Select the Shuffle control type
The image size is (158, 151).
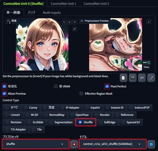[x=86, y=122]
